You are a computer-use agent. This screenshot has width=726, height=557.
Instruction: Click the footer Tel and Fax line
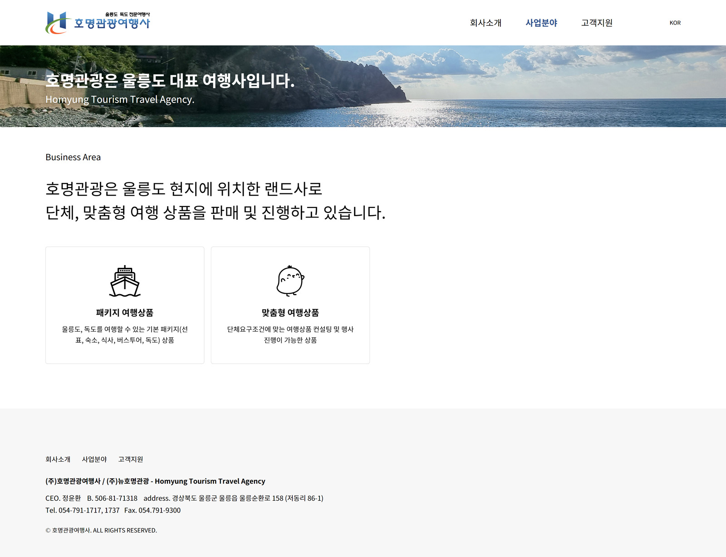[x=113, y=510]
